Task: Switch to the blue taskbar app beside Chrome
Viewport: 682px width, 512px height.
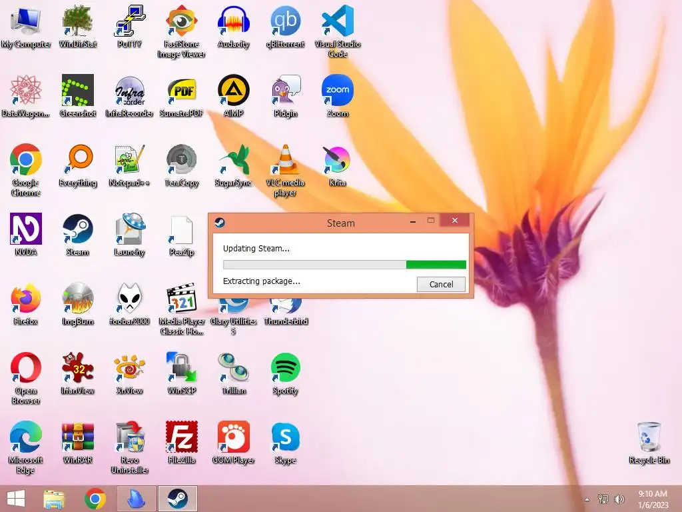Action: 137,499
